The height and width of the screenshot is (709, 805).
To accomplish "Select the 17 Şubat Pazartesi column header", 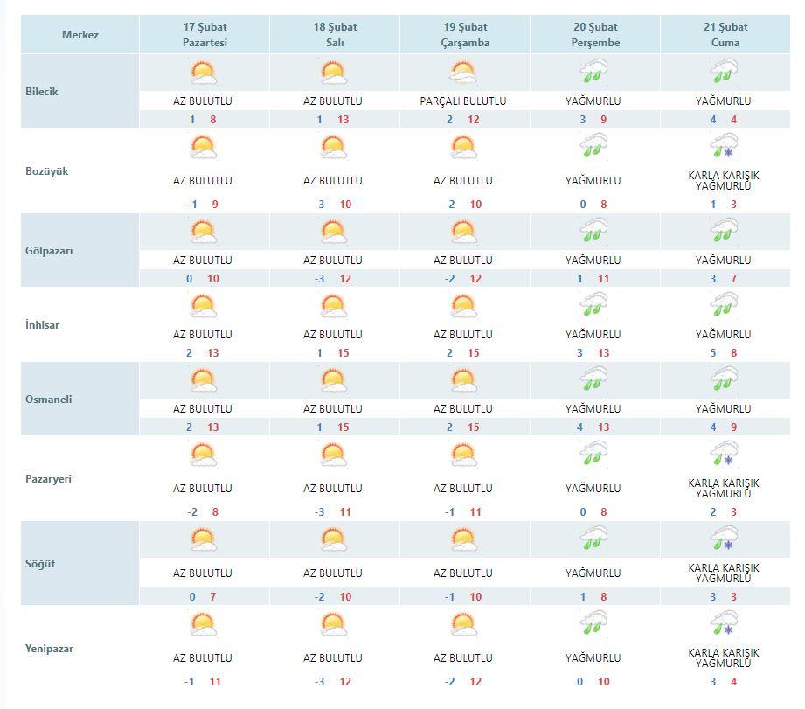I will 205,34.
